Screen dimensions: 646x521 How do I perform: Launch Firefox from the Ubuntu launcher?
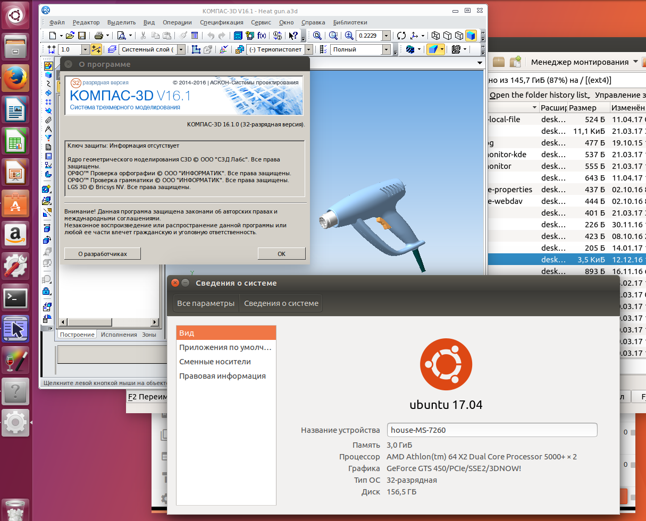[x=15, y=78]
